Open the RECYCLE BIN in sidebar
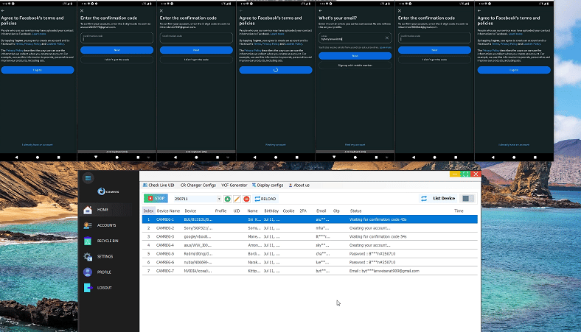This screenshot has width=581, height=332. tap(108, 241)
